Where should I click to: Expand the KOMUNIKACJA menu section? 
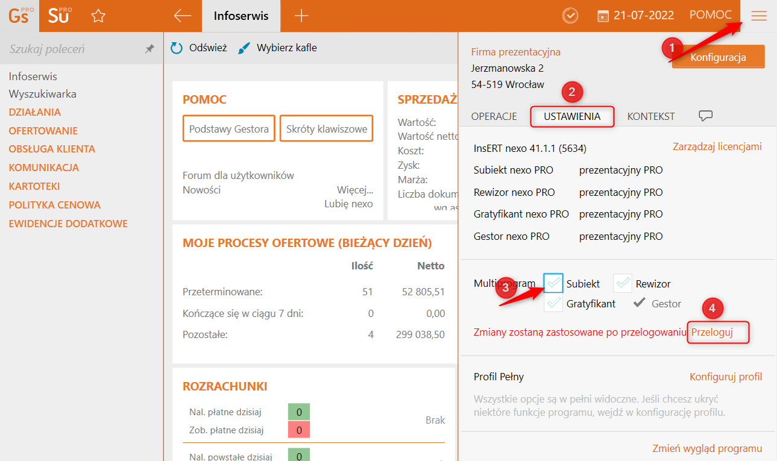click(44, 168)
